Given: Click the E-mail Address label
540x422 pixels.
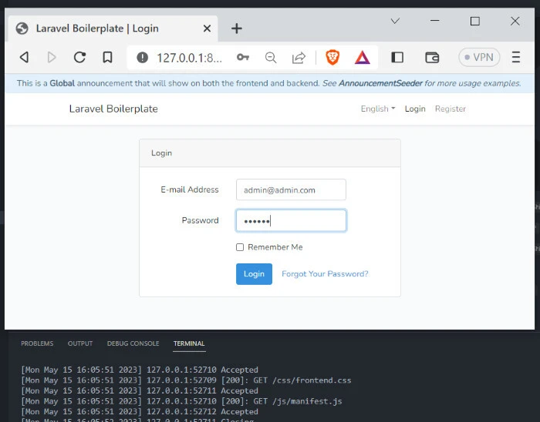Looking at the screenshot, I should point(190,189).
